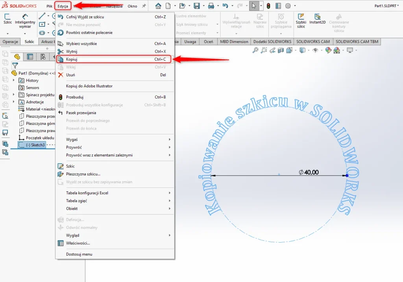The height and width of the screenshot is (282, 403).
Task: Activate the Select cursor tool
Action: [254, 6]
